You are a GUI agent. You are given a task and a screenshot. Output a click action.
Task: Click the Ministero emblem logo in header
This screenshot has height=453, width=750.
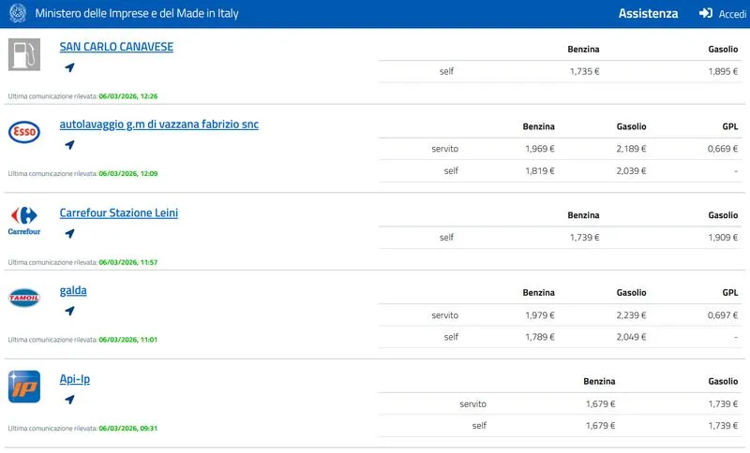pyautogui.click(x=18, y=14)
